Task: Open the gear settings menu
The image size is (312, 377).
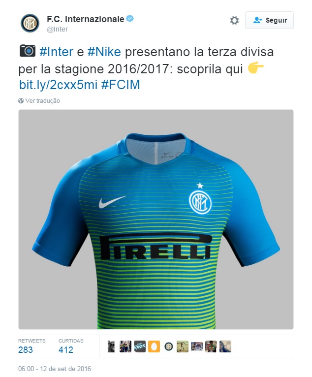Action: [234, 21]
